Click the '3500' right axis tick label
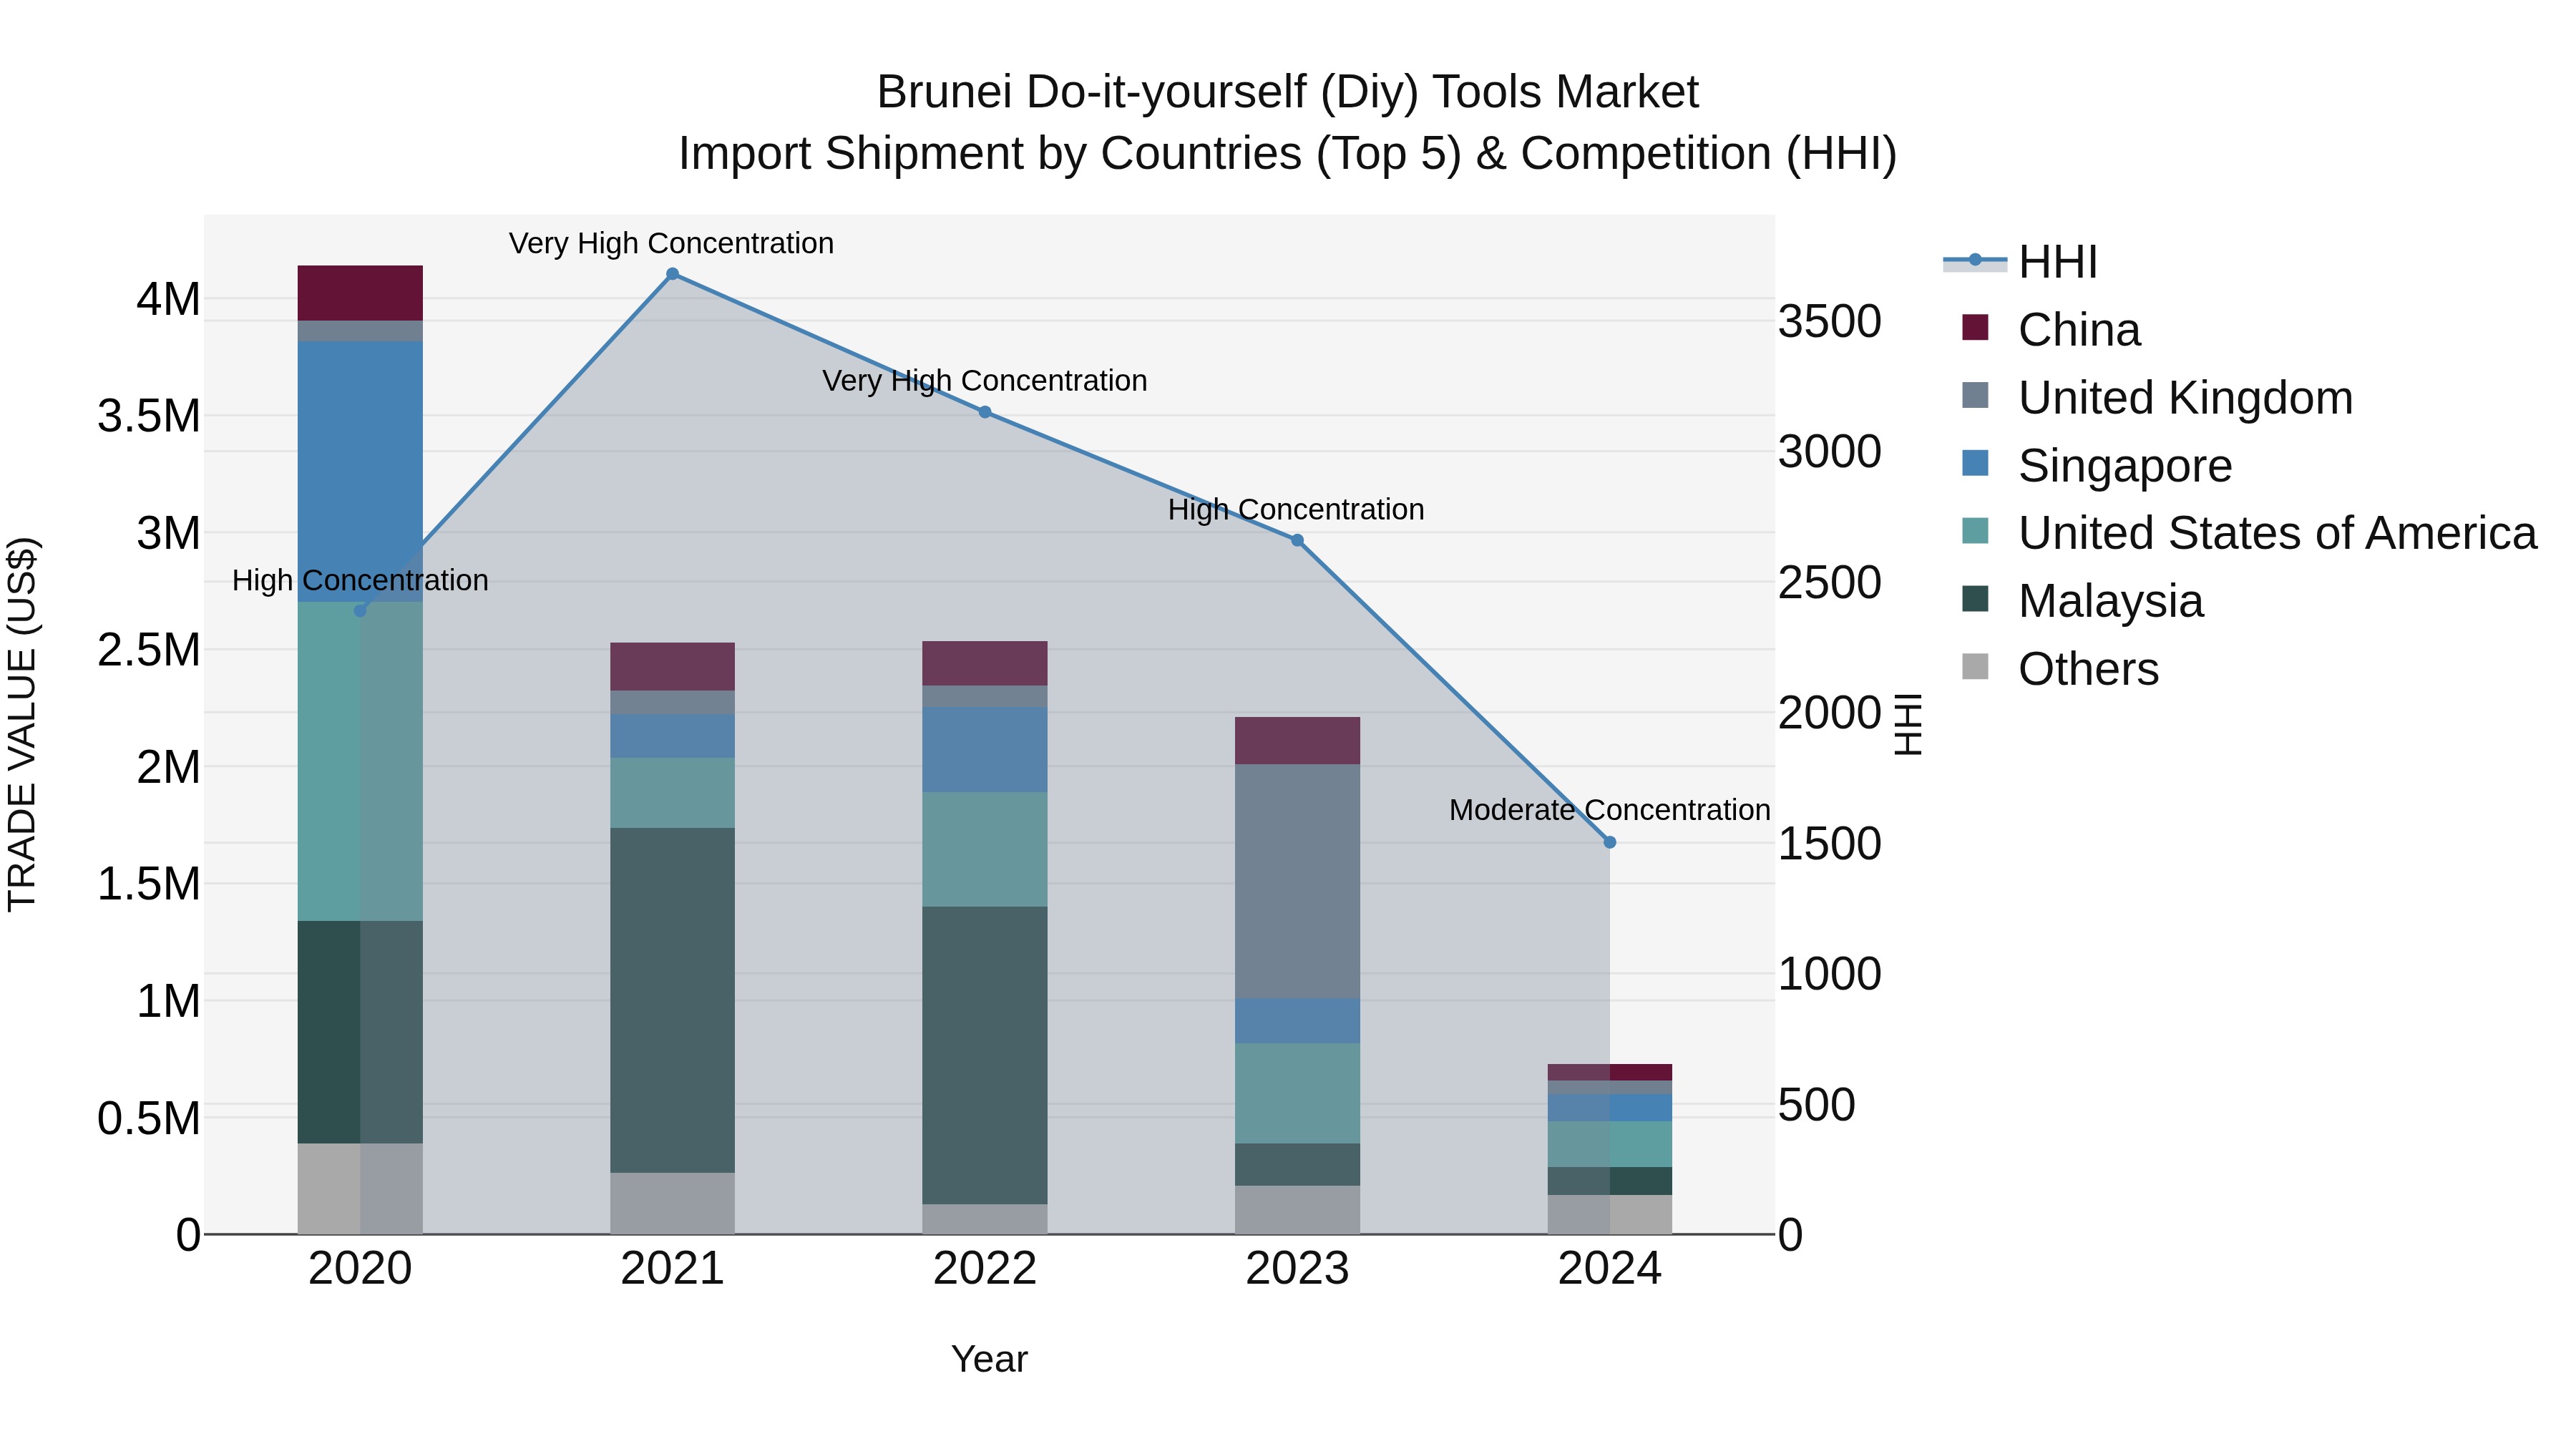This screenshot has height=1449, width=2576. [x=1830, y=322]
